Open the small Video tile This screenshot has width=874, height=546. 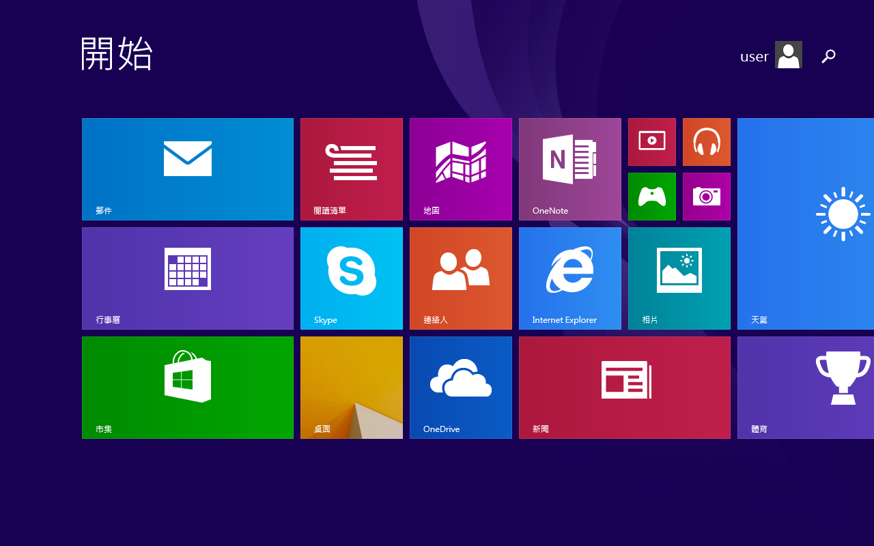pos(652,142)
